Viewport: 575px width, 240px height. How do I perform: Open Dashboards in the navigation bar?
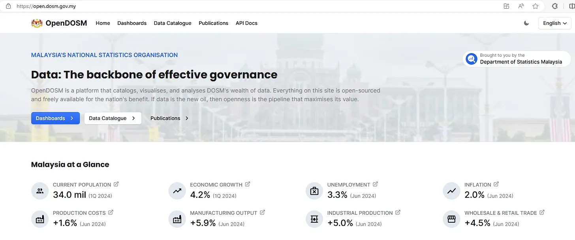click(132, 23)
